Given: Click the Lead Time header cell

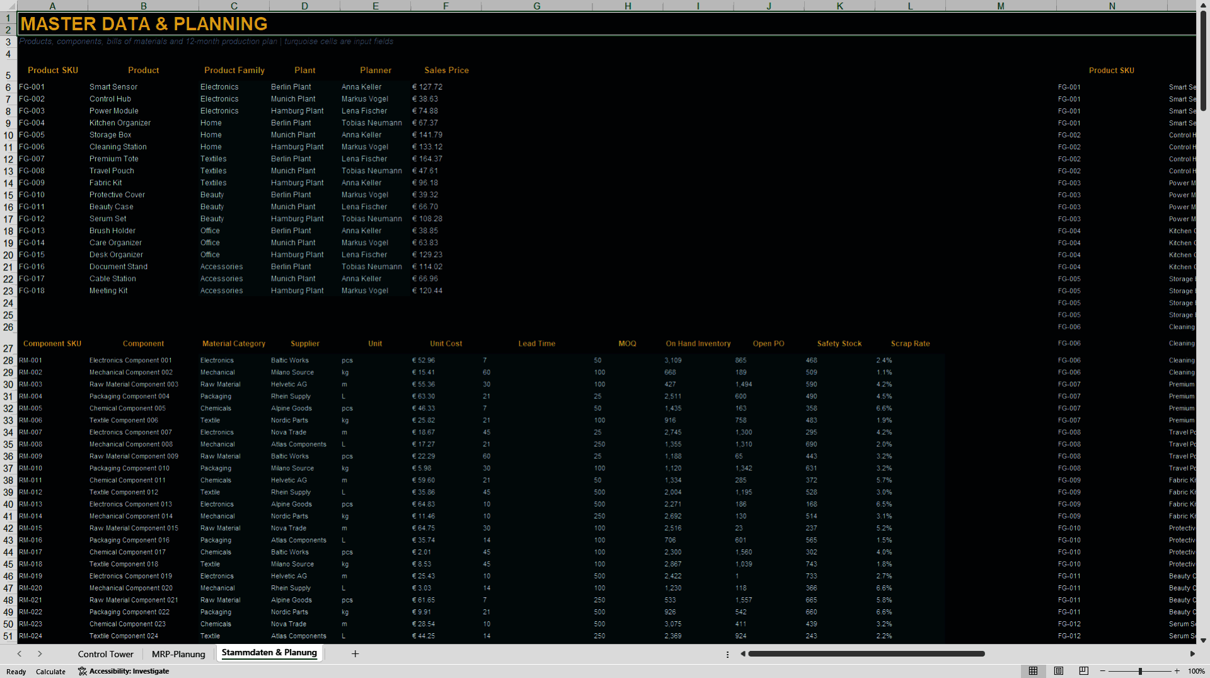Looking at the screenshot, I should [536, 343].
